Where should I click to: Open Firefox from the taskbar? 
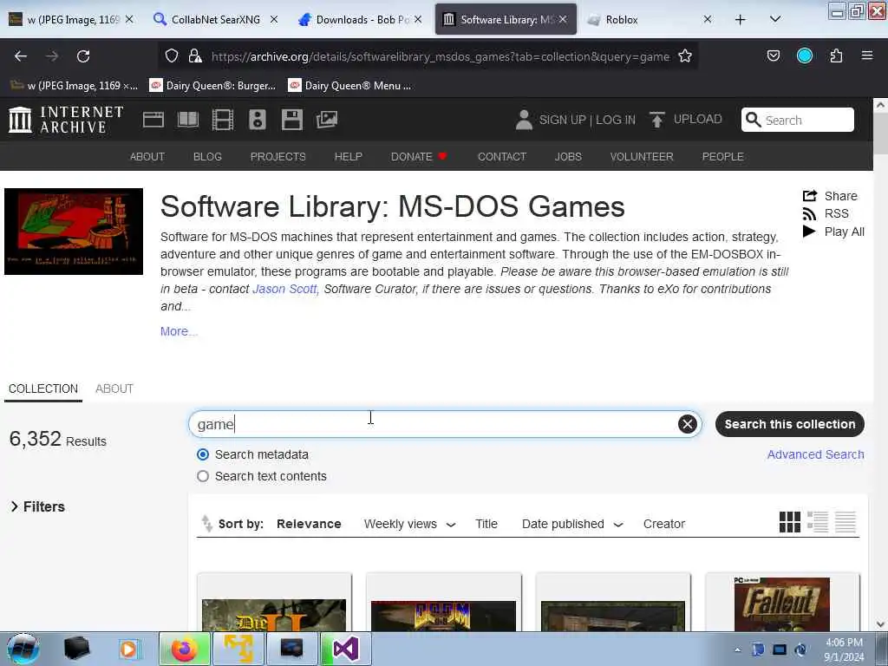pyautogui.click(x=185, y=649)
